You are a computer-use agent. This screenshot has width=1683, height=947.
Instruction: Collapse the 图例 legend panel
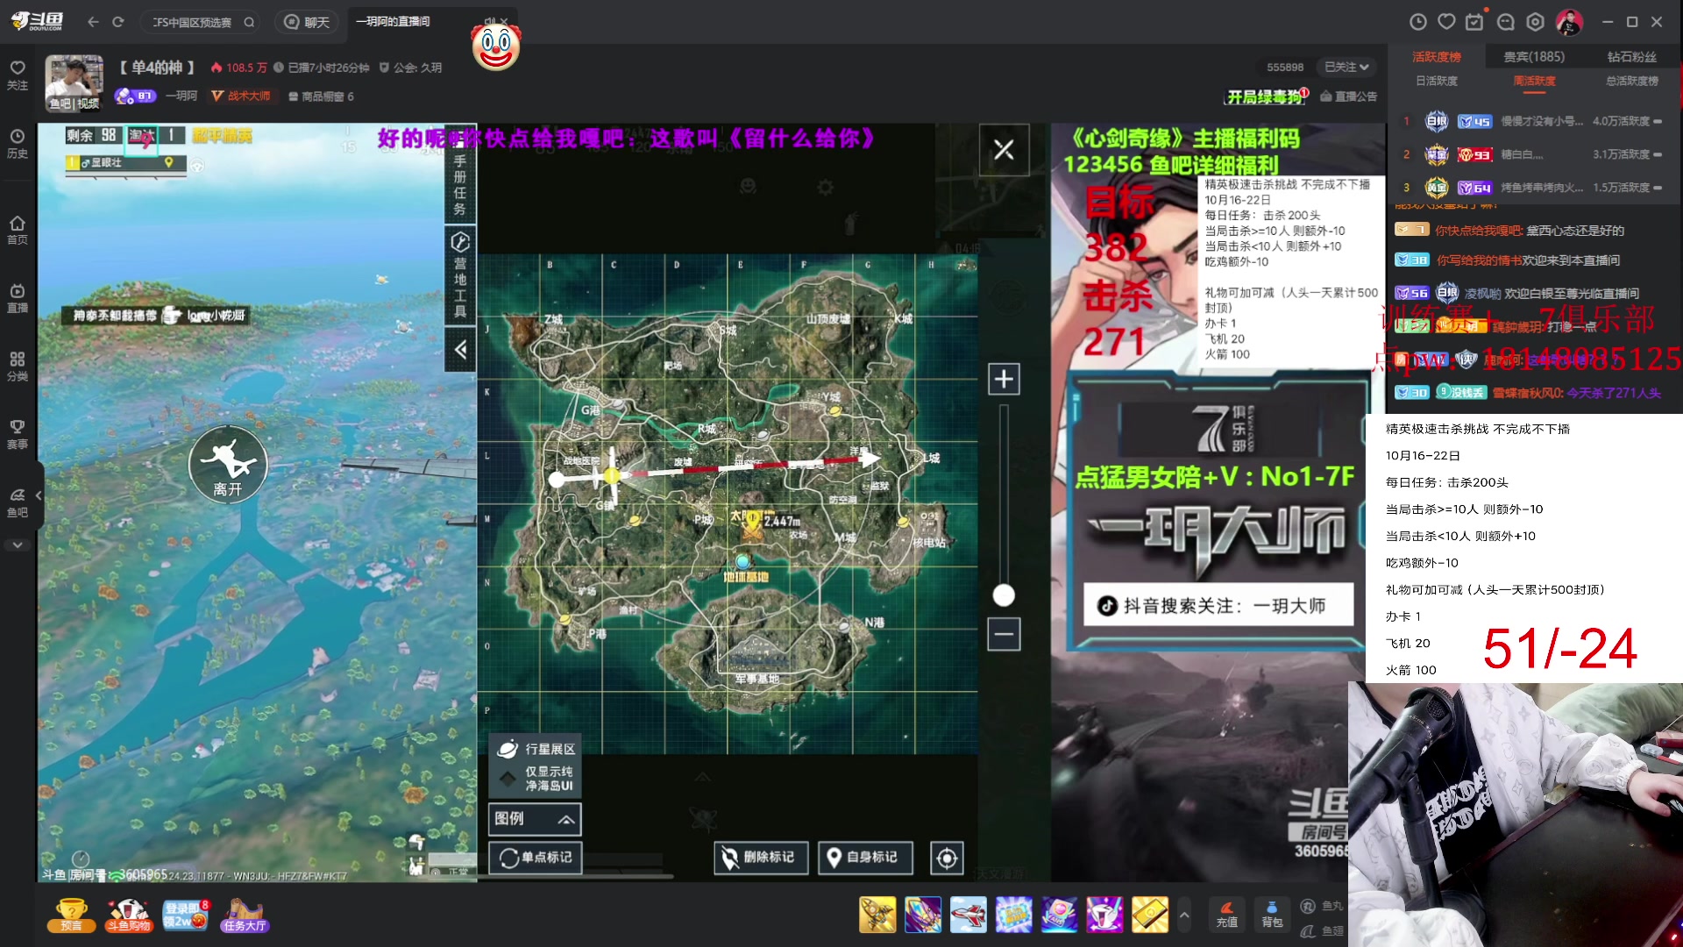(535, 819)
